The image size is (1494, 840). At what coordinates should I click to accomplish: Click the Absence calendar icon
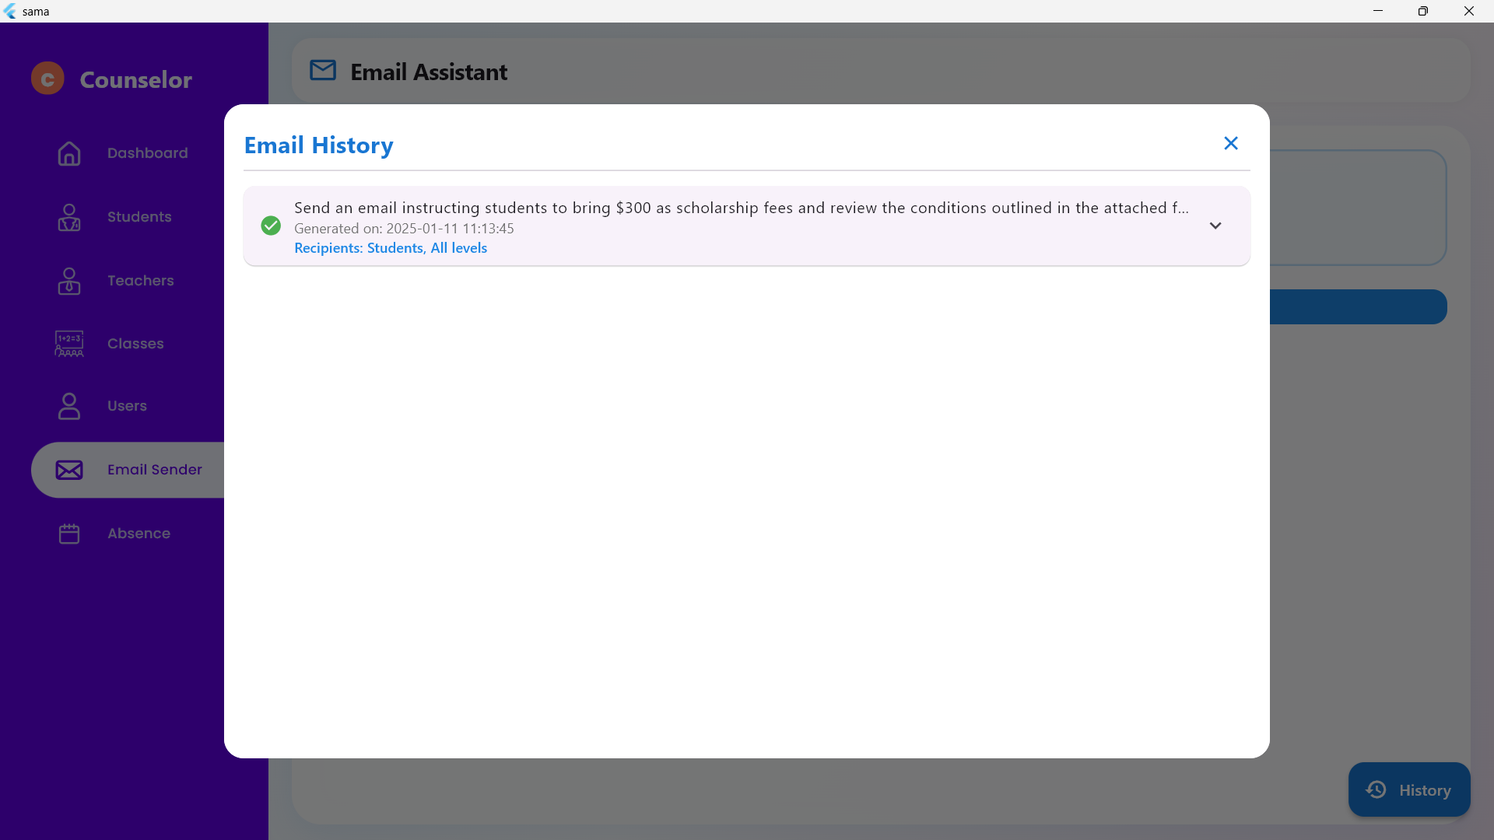[x=69, y=534]
